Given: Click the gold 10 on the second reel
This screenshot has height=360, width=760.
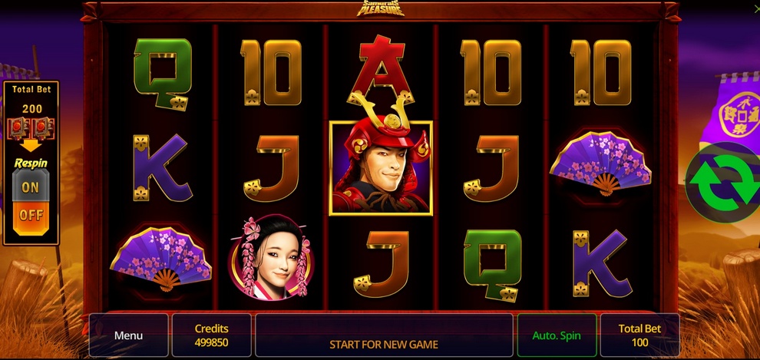Looking at the screenshot, I should click(271, 72).
